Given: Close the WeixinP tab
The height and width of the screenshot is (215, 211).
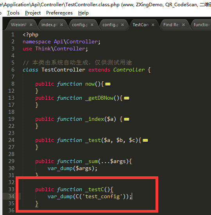Looking at the screenshot, I should (31, 25).
